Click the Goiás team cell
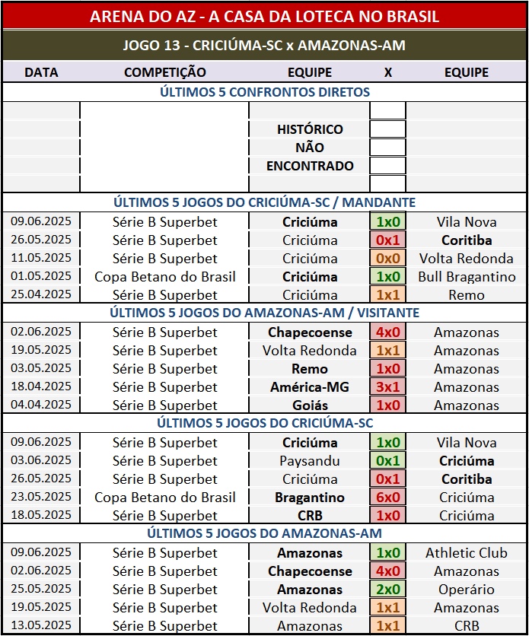This screenshot has height=636, width=529. (310, 405)
